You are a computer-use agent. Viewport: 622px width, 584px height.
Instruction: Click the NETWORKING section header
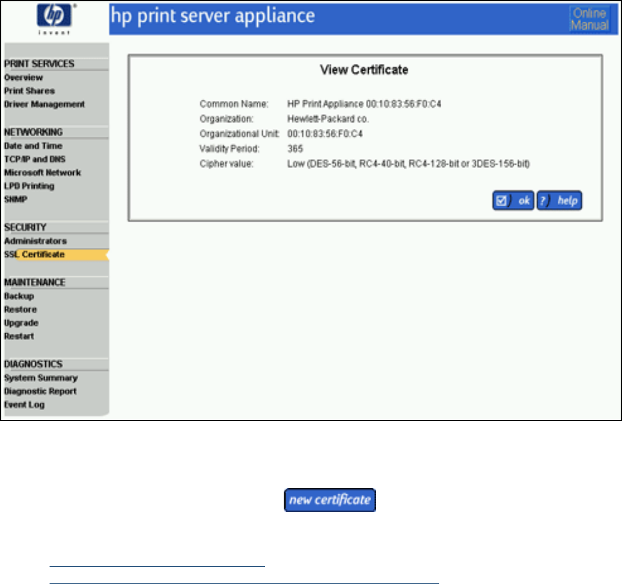coord(33,132)
